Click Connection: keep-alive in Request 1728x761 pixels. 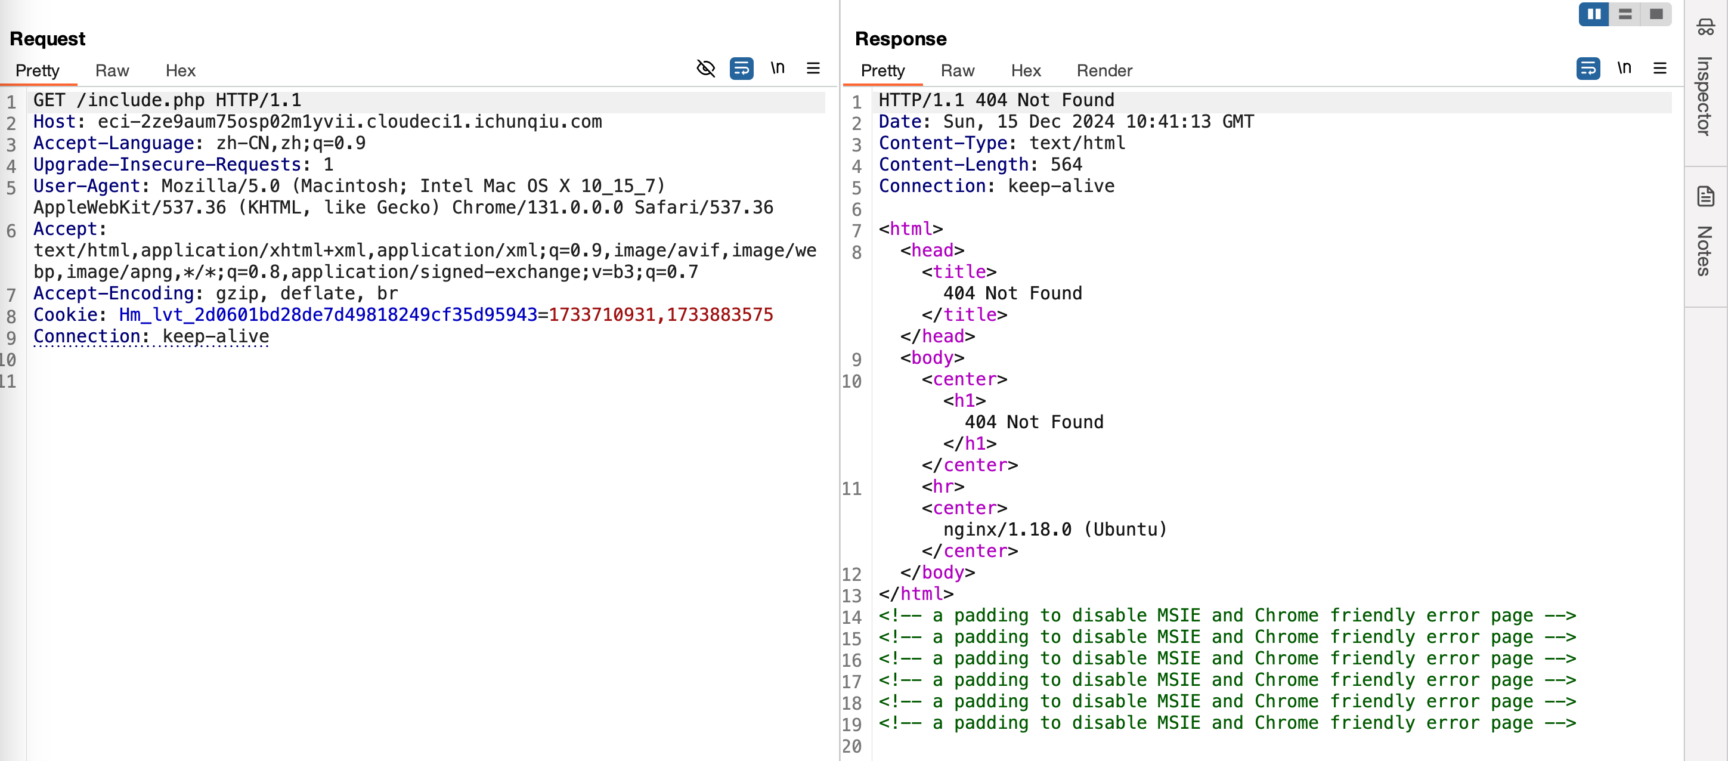tap(151, 337)
